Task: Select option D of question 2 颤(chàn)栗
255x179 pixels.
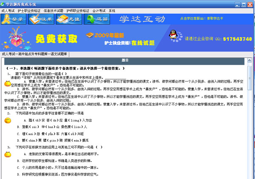Action: click(53, 140)
